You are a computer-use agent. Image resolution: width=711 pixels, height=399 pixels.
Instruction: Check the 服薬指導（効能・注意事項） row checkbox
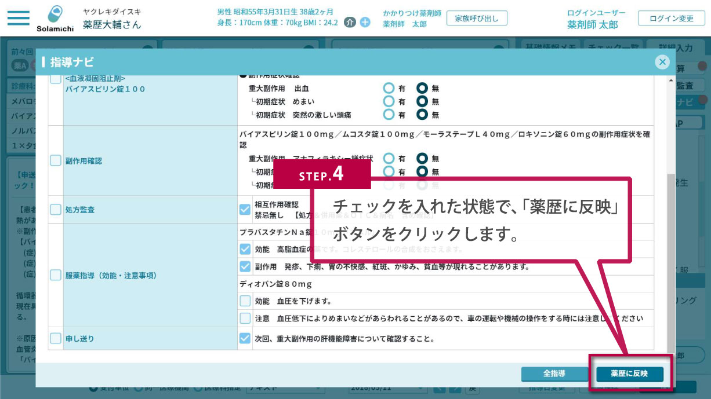(56, 275)
